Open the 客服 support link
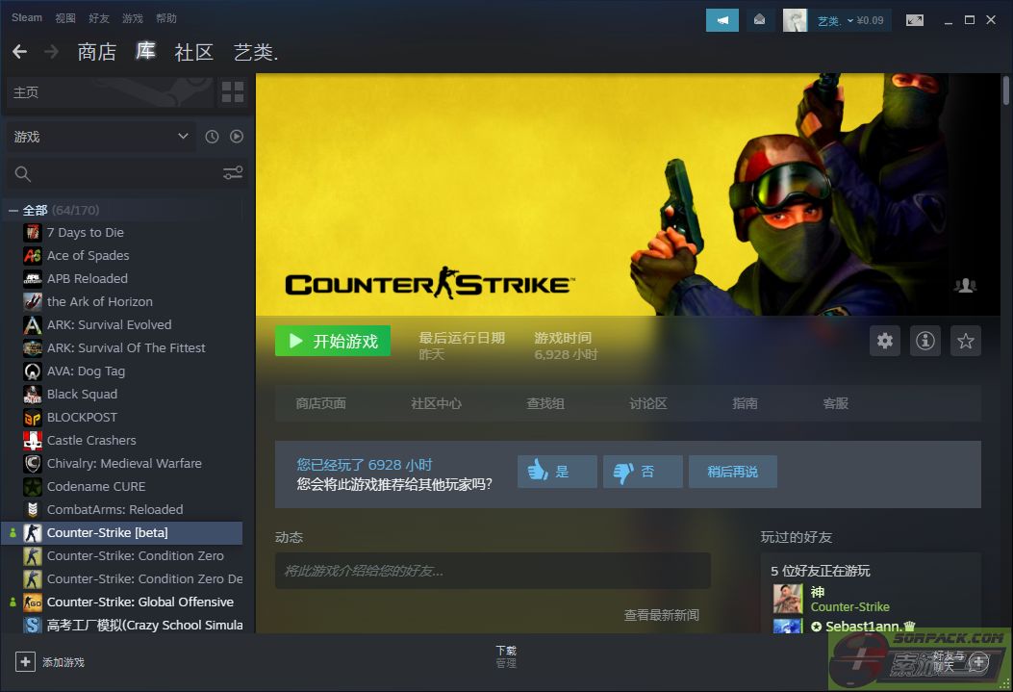This screenshot has height=692, width=1013. point(835,404)
